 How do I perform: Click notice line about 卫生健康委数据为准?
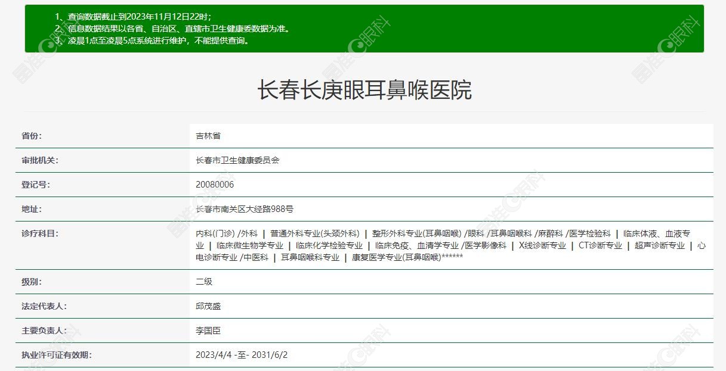point(172,28)
